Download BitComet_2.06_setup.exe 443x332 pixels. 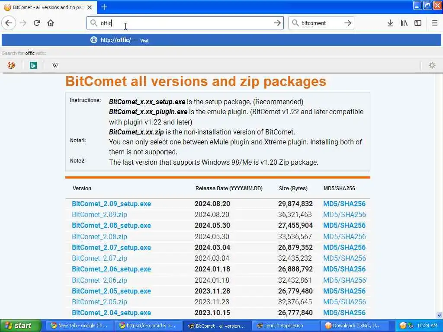coord(111,269)
